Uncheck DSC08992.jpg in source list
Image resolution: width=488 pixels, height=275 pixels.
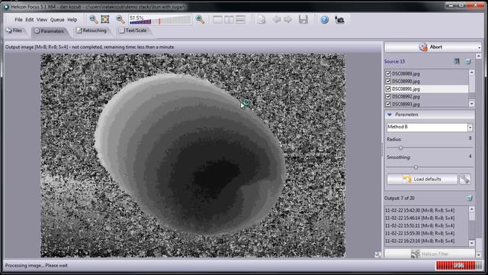[x=388, y=97]
